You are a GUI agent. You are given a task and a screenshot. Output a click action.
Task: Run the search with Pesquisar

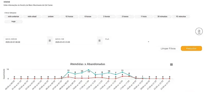pyautogui.click(x=191, y=49)
